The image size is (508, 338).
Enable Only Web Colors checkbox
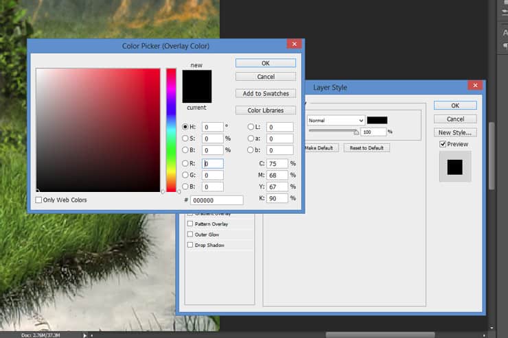(x=38, y=200)
